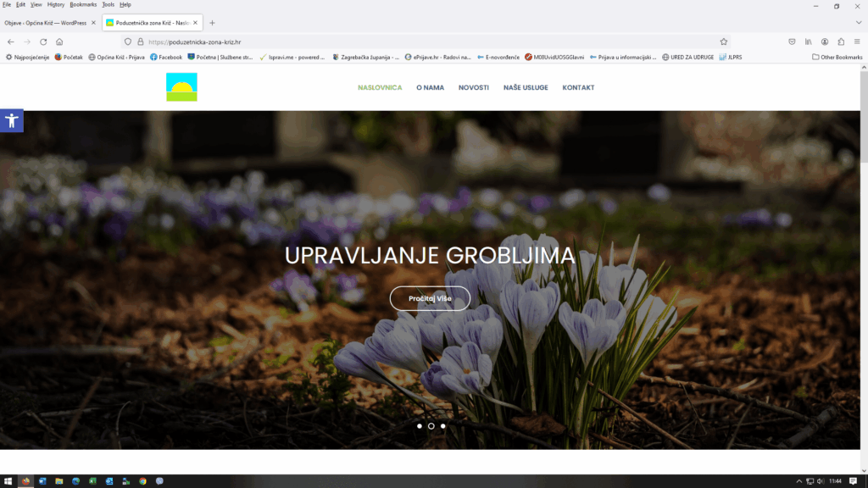The image size is (868, 488).
Task: Select the third slider dot indicator
Action: (x=442, y=426)
